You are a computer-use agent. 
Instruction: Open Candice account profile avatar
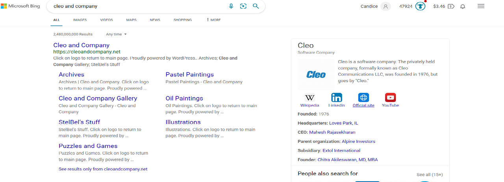point(386,6)
